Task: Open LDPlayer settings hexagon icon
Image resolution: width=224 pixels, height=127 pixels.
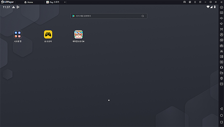Action: point(222,7)
